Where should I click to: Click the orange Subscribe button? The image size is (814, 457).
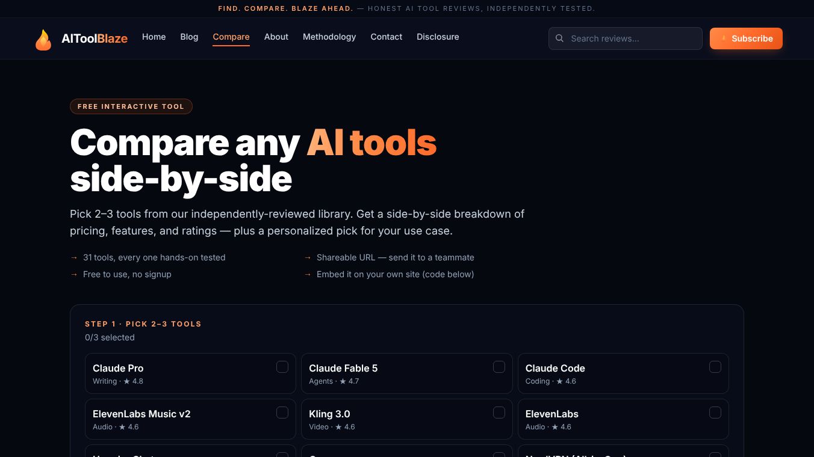(x=746, y=38)
